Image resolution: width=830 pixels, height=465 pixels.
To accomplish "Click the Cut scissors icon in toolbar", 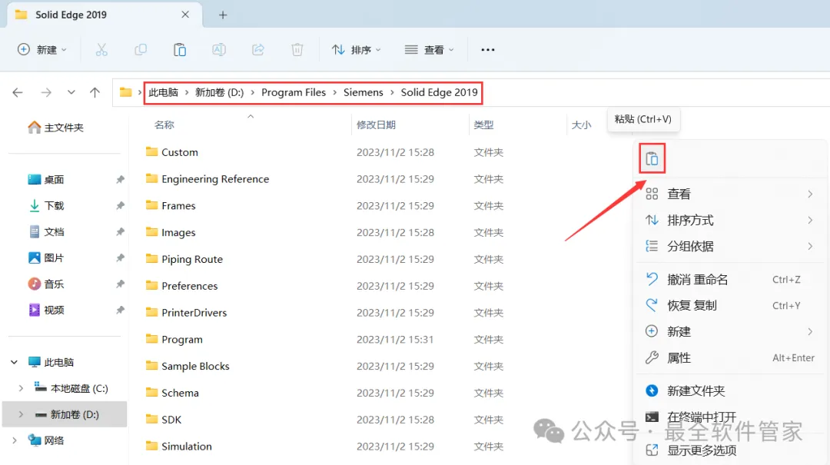I will 101,50.
